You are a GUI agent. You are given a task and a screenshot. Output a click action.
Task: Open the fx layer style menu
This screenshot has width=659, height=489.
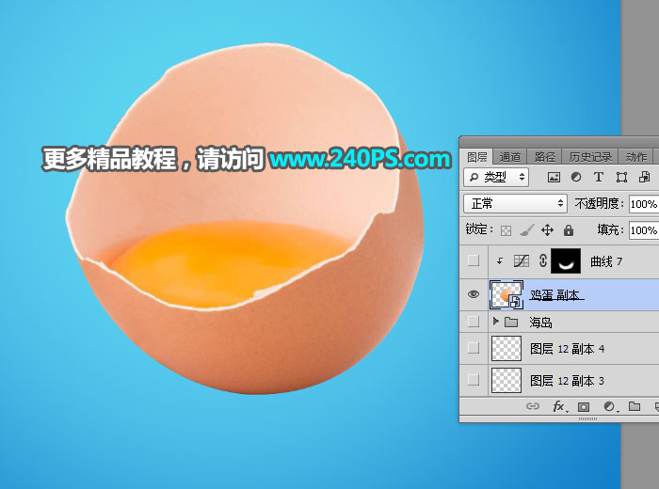[x=560, y=406]
